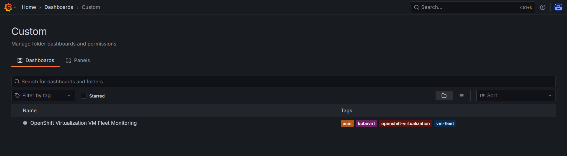Switch to list view icon
Screen dimensions: 567x156
click(461, 96)
